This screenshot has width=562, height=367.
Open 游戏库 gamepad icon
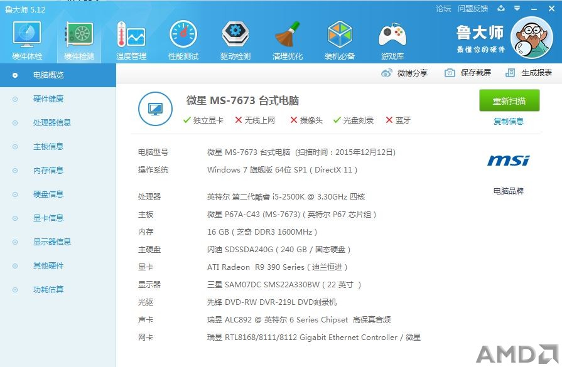[x=392, y=35]
